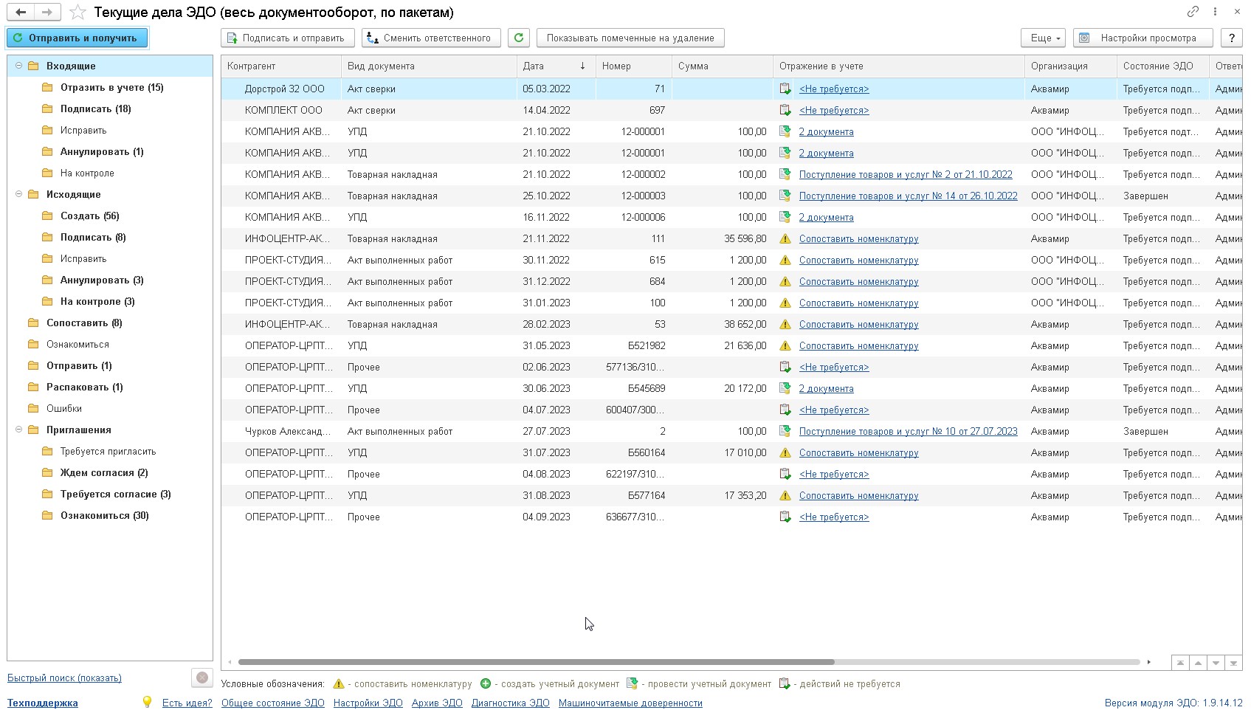1251x710 pixels.
Task: Click Подписать и отправить button
Action: (288, 38)
